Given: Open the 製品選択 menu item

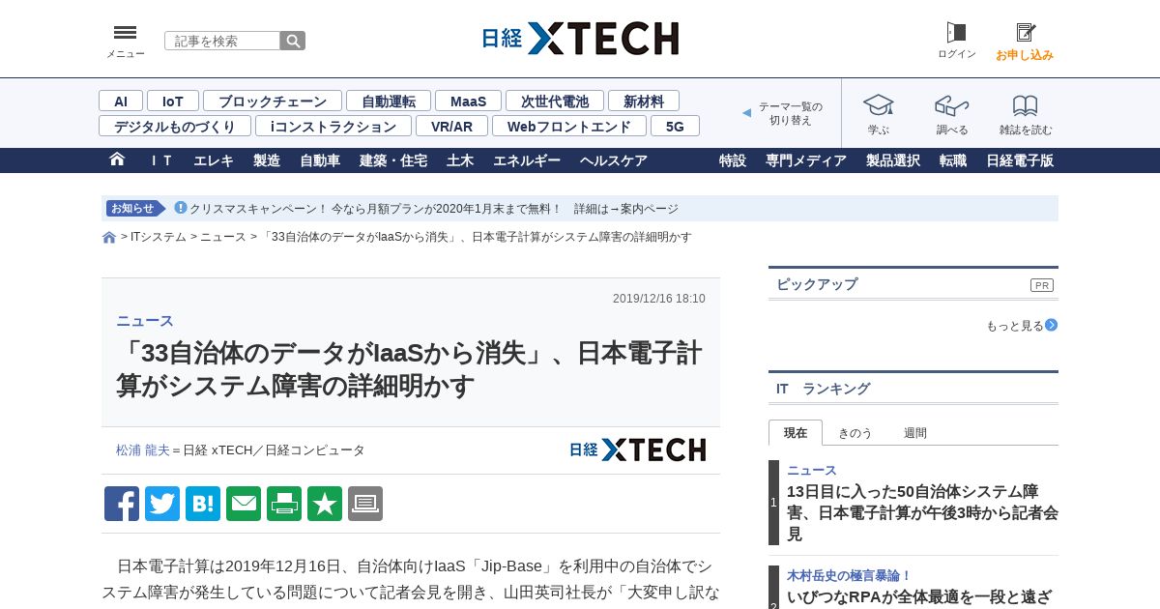Looking at the screenshot, I should [x=893, y=160].
